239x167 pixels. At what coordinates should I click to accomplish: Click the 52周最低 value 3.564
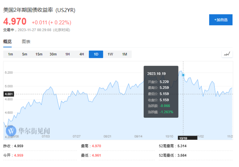click(x=182, y=155)
